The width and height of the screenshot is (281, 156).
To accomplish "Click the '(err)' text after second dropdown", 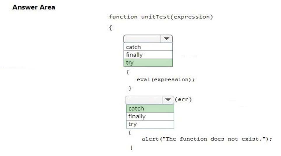I will pos(183,100).
